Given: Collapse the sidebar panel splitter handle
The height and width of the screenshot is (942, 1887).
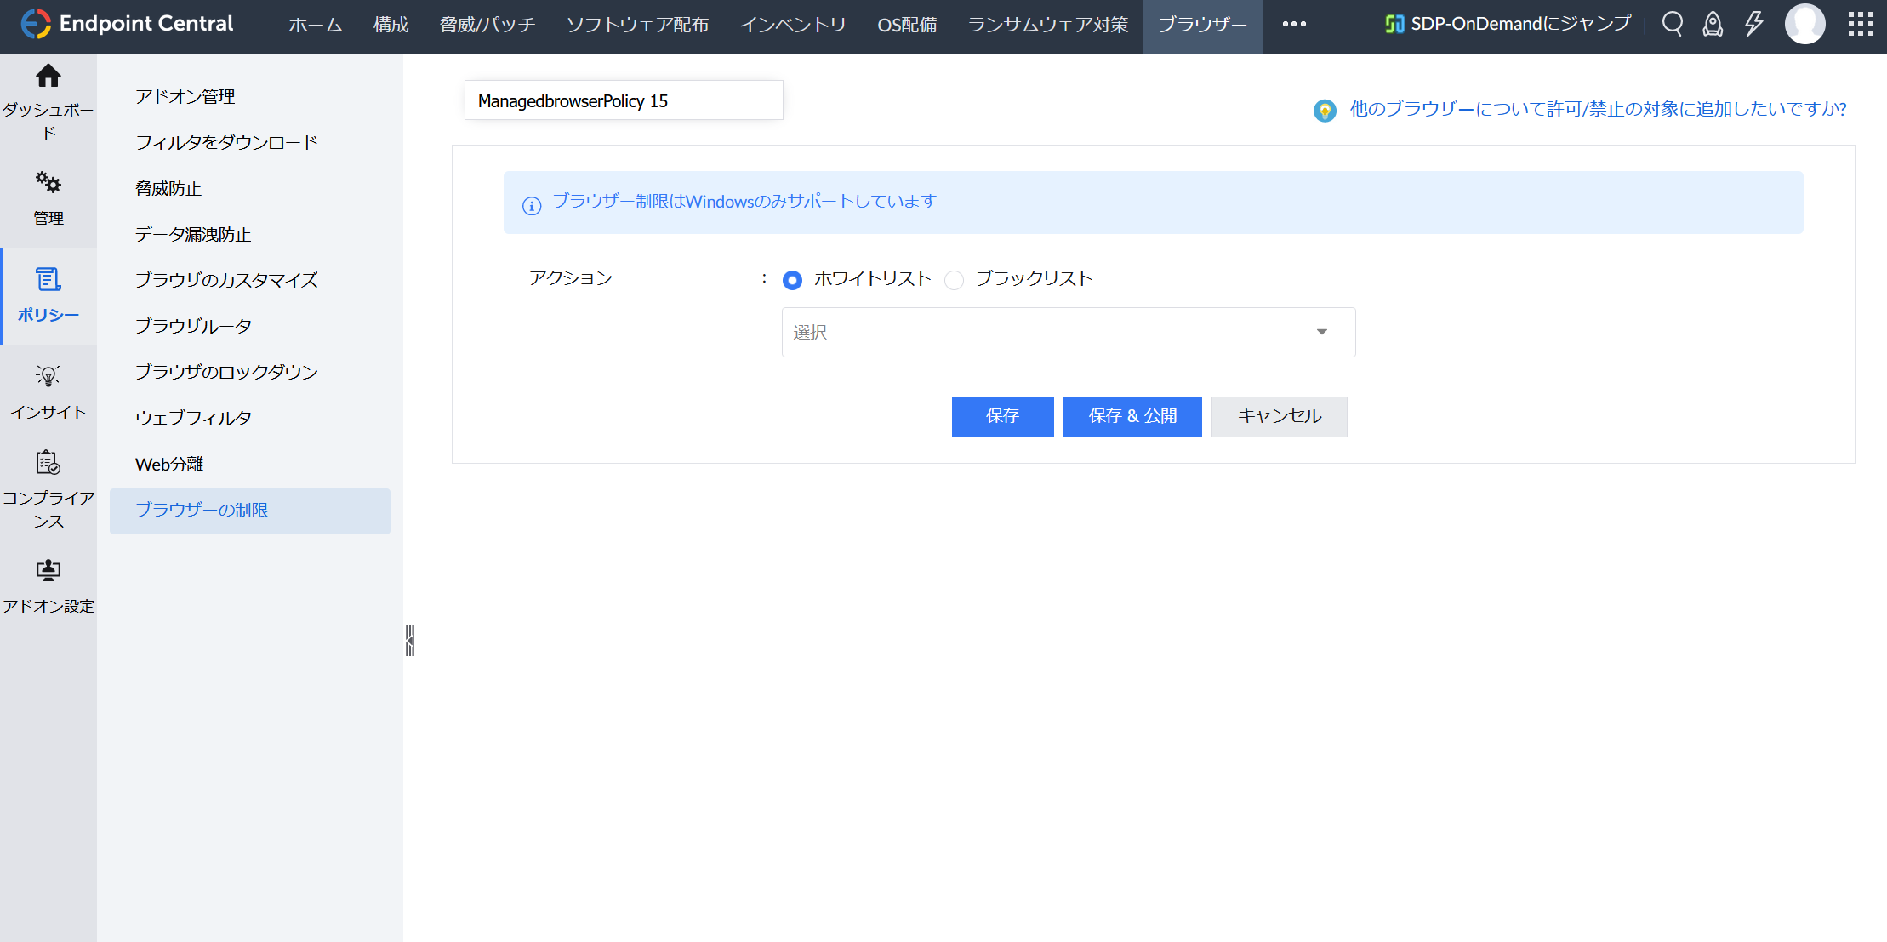Looking at the screenshot, I should click(x=410, y=641).
